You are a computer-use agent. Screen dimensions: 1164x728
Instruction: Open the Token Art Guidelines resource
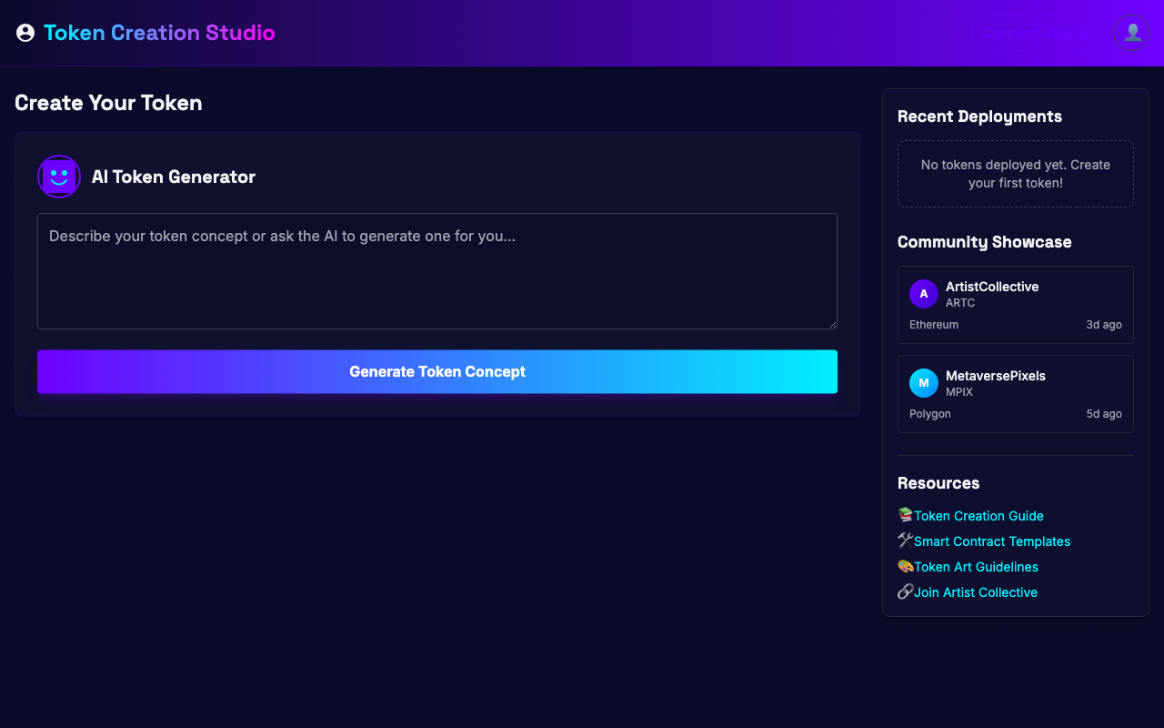coord(976,566)
